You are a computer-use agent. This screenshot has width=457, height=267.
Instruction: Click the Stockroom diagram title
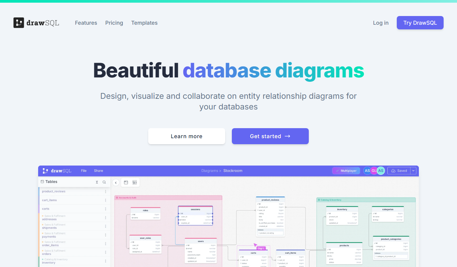coord(233,171)
